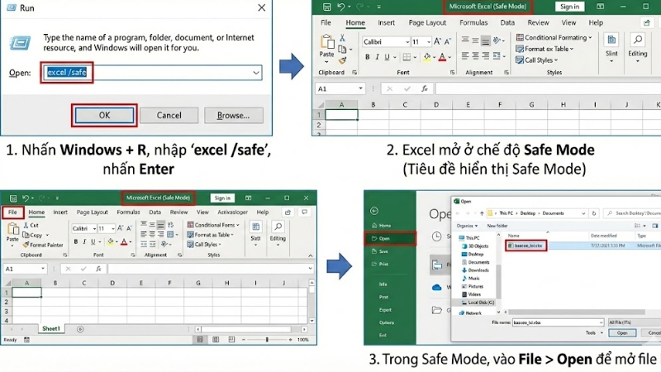
Task: Select the Sheet1 worksheet tab
Action: 51,328
